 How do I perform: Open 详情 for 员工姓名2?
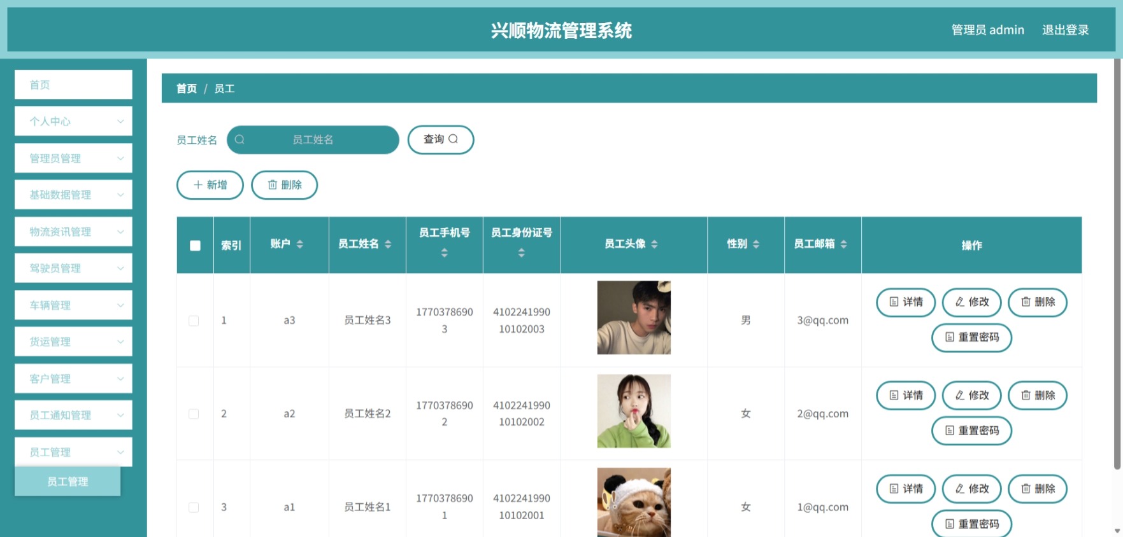click(x=906, y=396)
